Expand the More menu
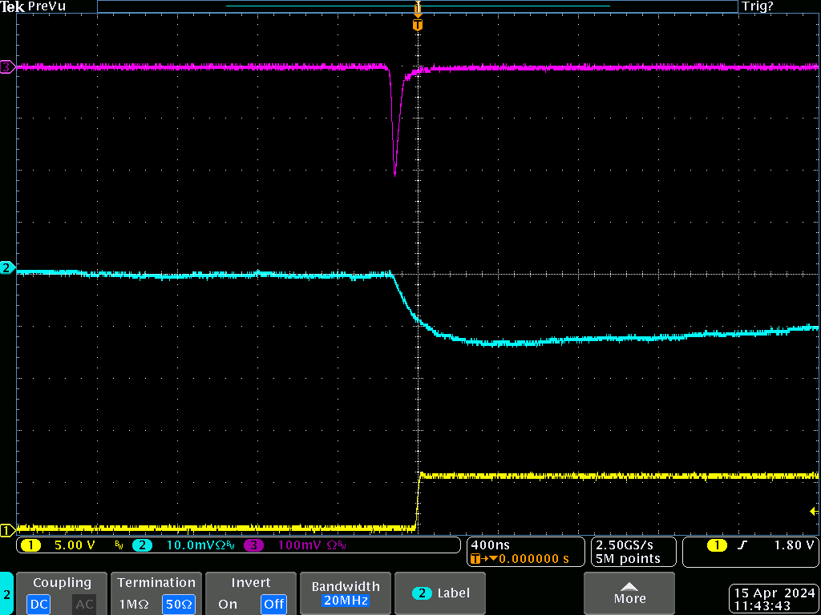The width and height of the screenshot is (821, 615). click(629, 593)
